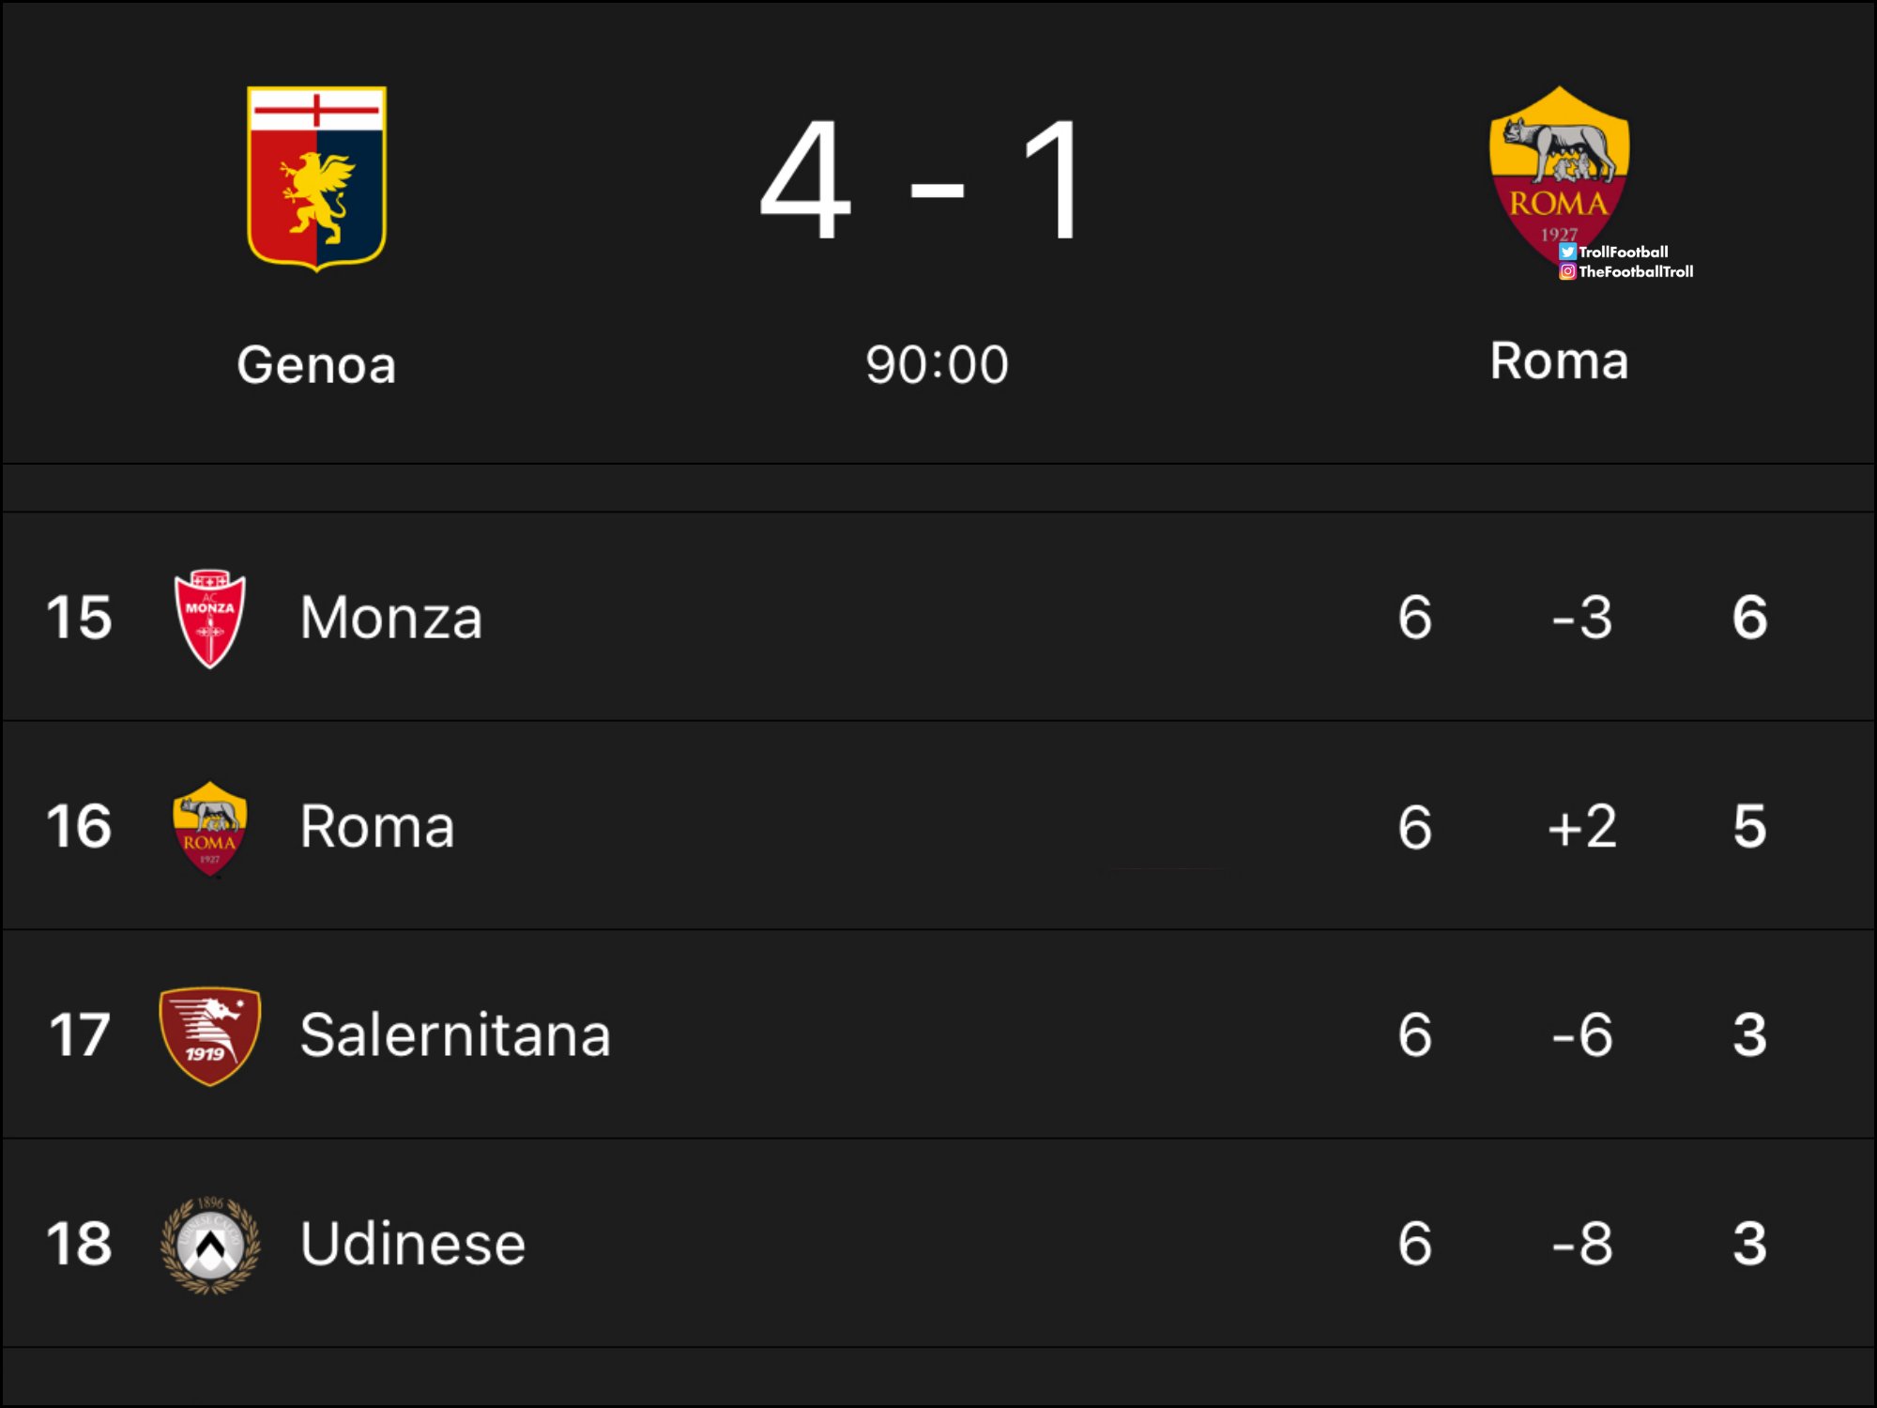Tap the Roma badge in standings
Viewport: 1877px width, 1408px height.
pos(210,828)
